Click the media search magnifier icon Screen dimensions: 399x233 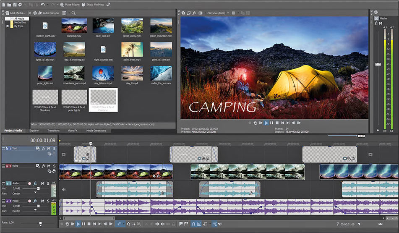click(74, 13)
